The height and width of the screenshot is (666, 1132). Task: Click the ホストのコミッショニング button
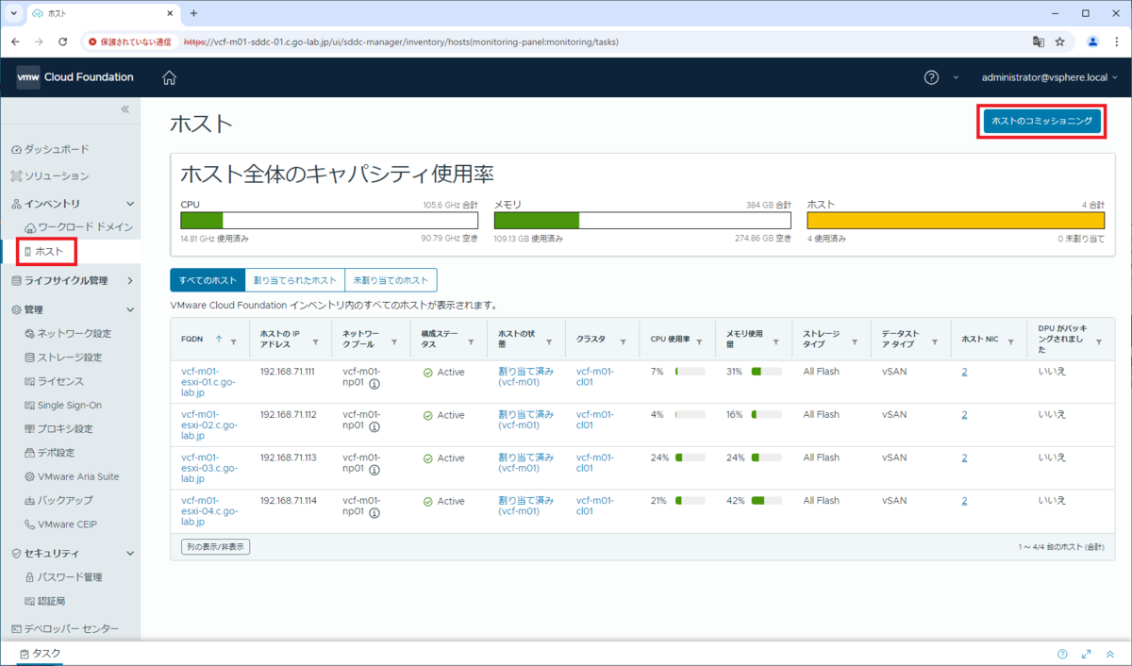(x=1041, y=121)
